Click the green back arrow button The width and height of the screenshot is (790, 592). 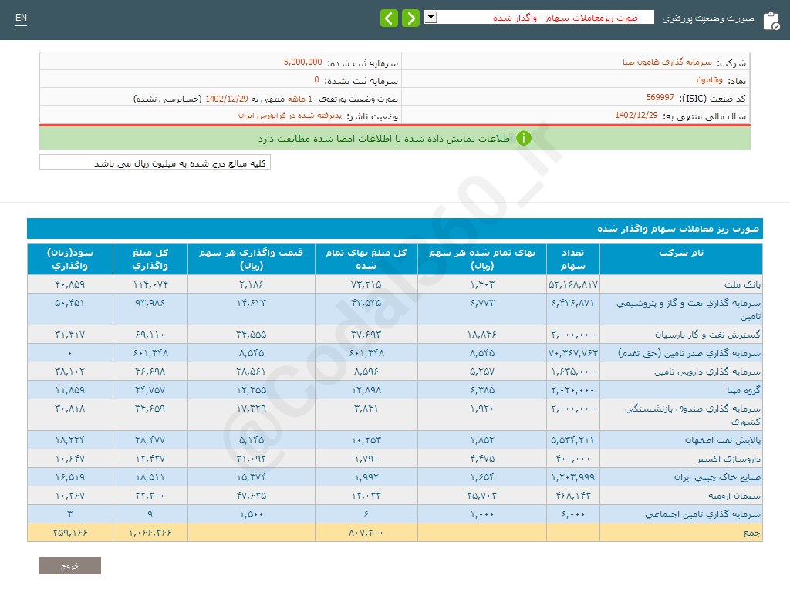tap(390, 17)
